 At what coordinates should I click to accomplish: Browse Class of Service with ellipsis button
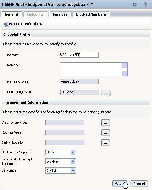tap(106, 122)
